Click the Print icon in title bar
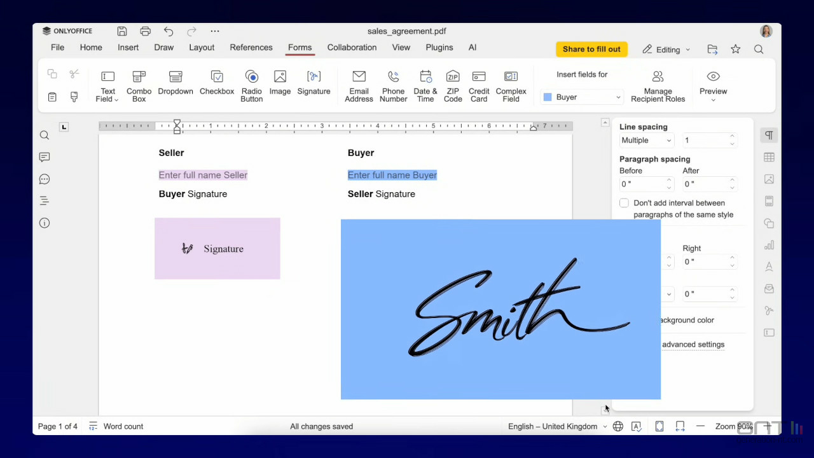814x458 pixels. click(145, 31)
